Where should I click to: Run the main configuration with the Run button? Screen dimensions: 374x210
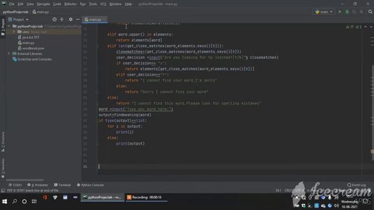click(x=340, y=12)
